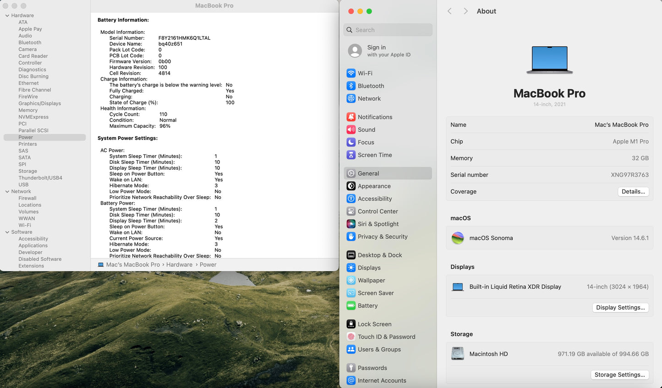Collapse the Hardware tree section
Viewport: 662px width, 388px height.
(x=7, y=16)
